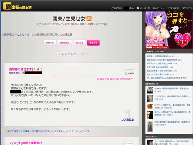Click the orange RSS feed icon
The width and height of the screenshot is (193, 145).
(x=89, y=19)
